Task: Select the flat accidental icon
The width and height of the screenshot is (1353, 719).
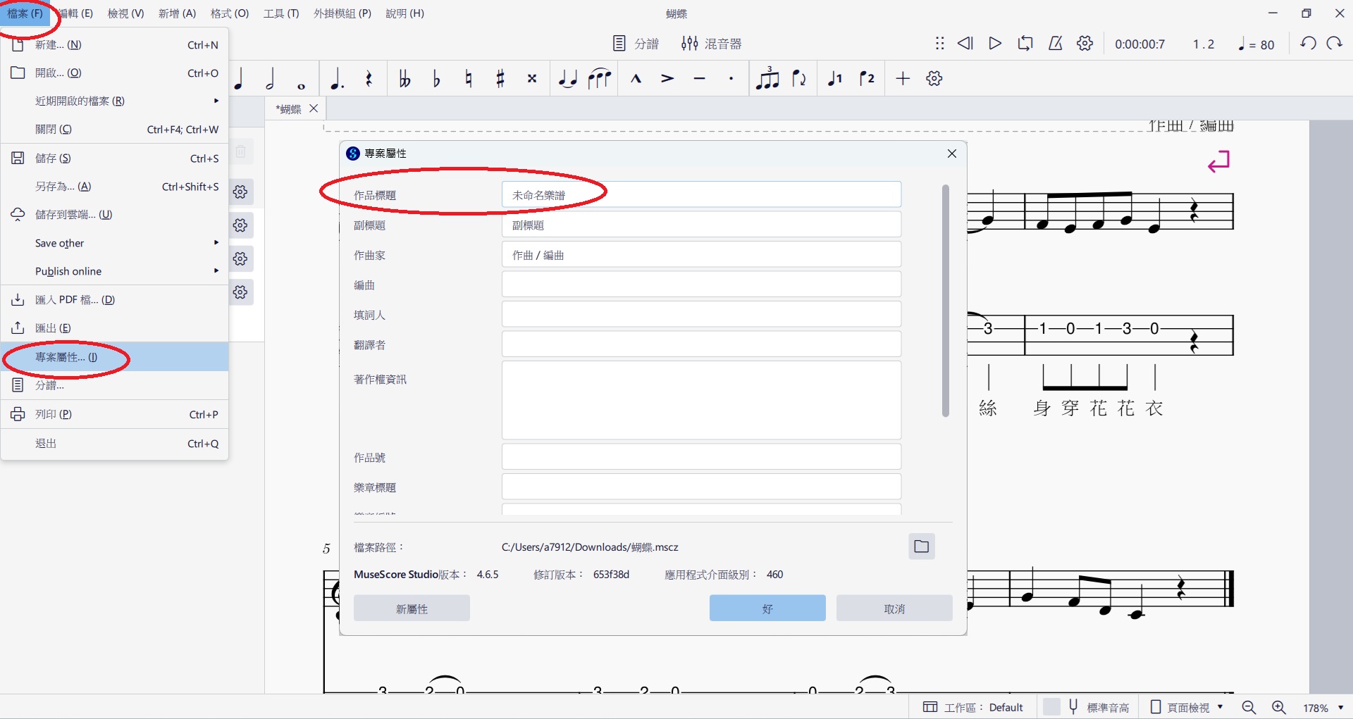Action: pos(436,79)
